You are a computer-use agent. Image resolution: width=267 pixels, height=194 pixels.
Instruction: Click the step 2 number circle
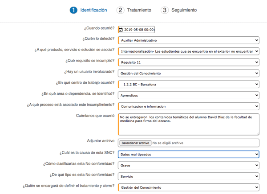click(x=120, y=10)
